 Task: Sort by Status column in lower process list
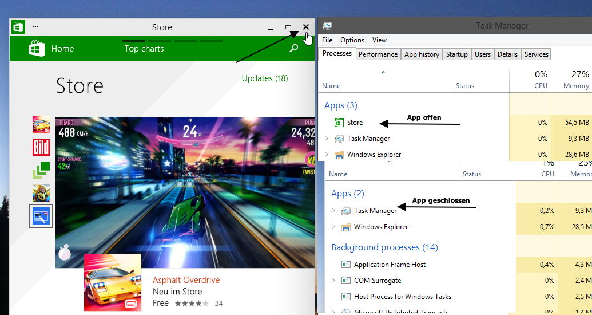(472, 174)
